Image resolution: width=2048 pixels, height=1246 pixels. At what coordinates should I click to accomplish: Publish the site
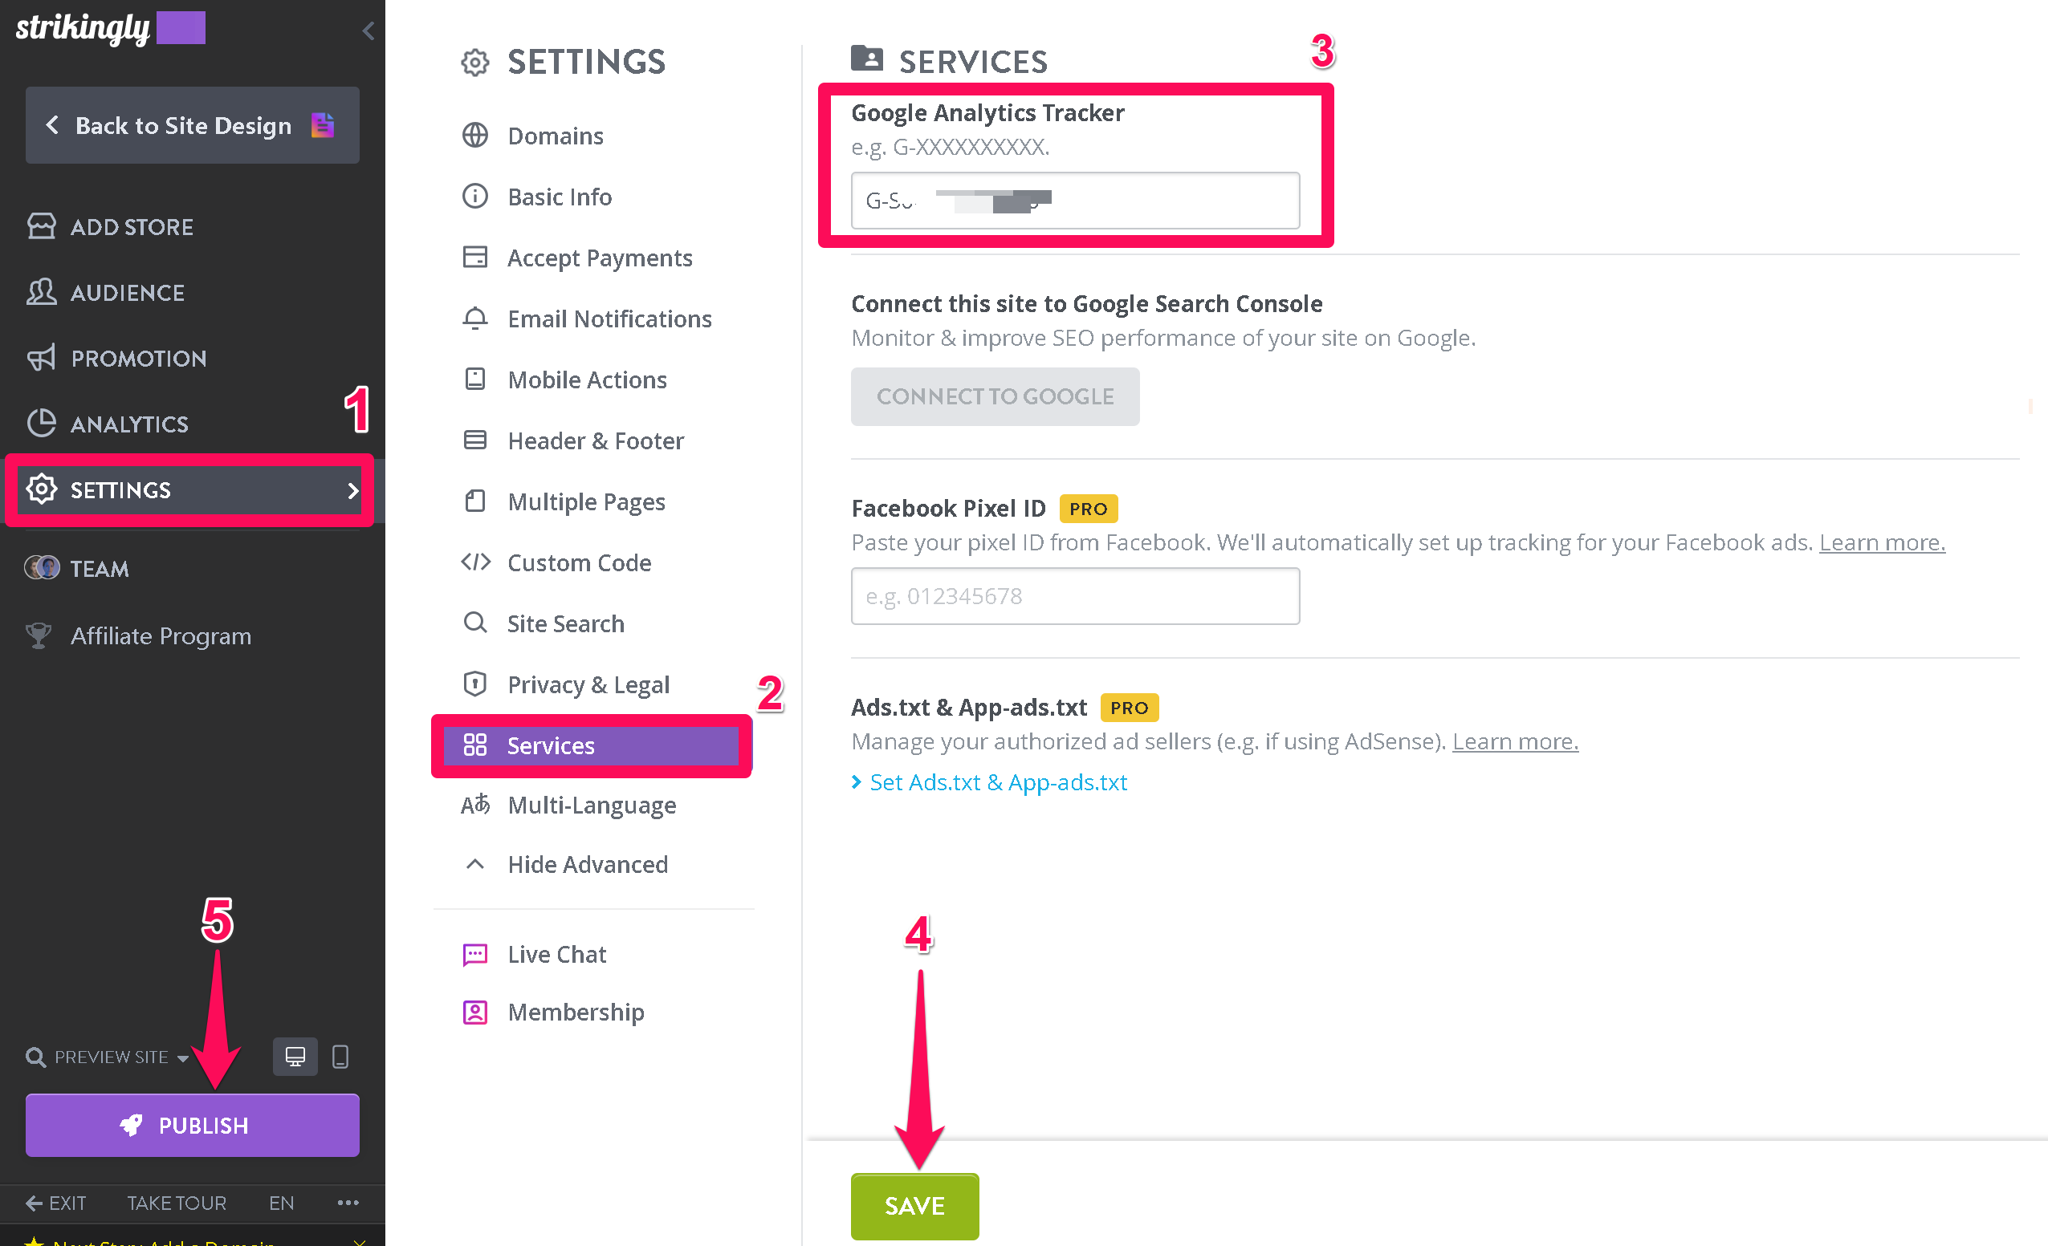[192, 1125]
